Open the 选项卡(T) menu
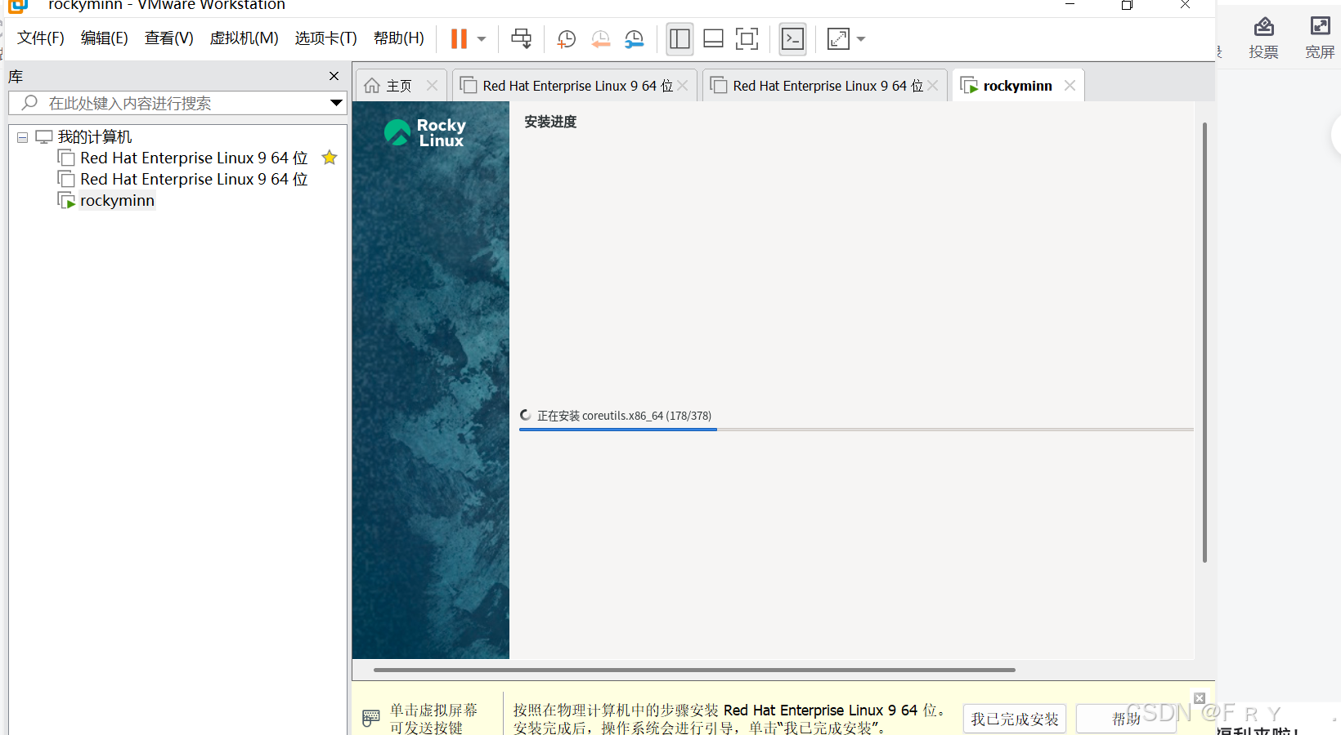 tap(326, 38)
